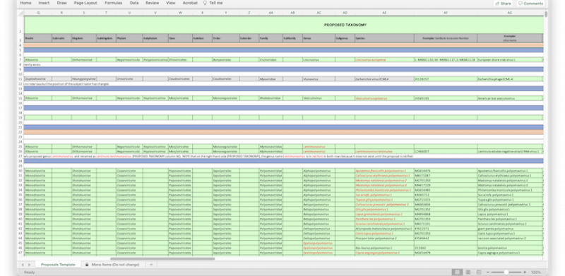Click the Phylum column header cell
565x276 pixels.
129,38
